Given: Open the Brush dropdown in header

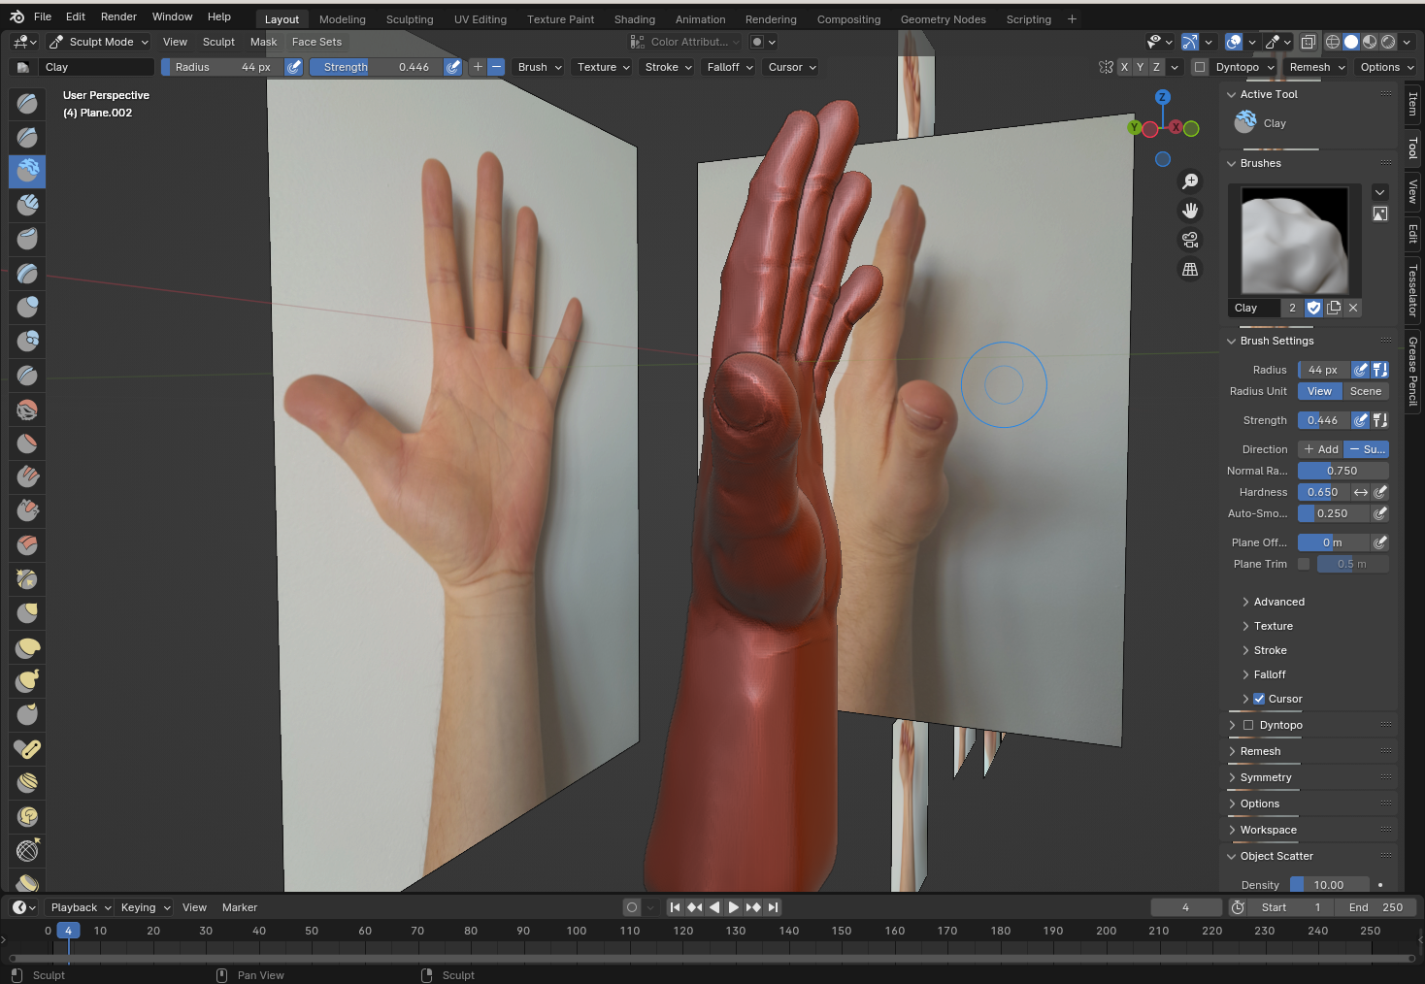Looking at the screenshot, I should [539, 67].
